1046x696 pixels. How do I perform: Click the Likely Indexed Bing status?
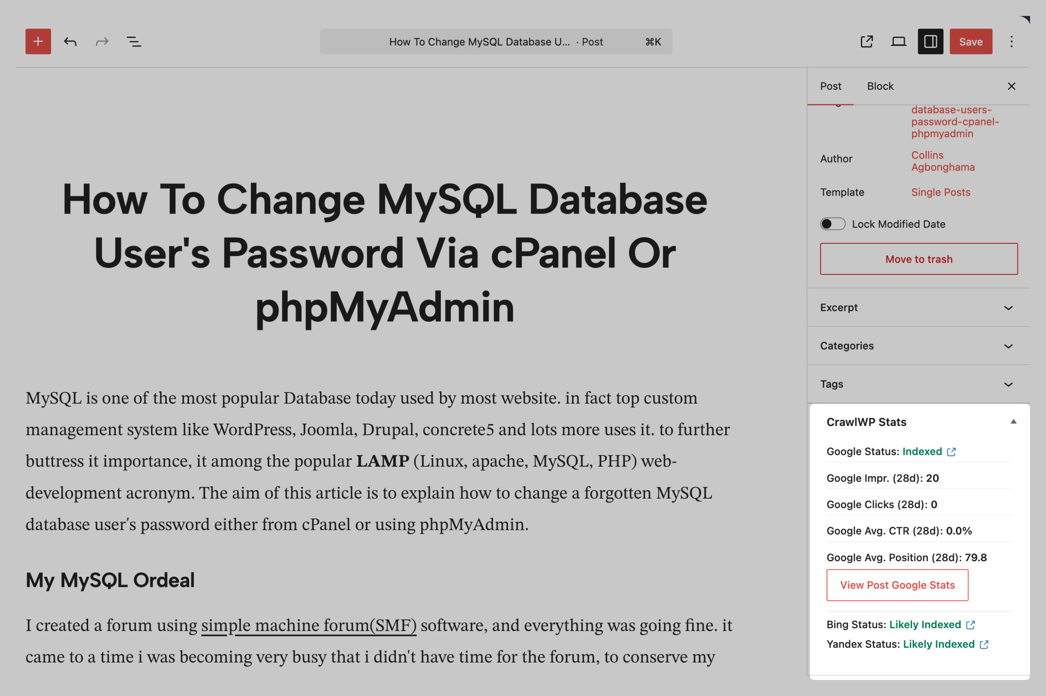(925, 625)
